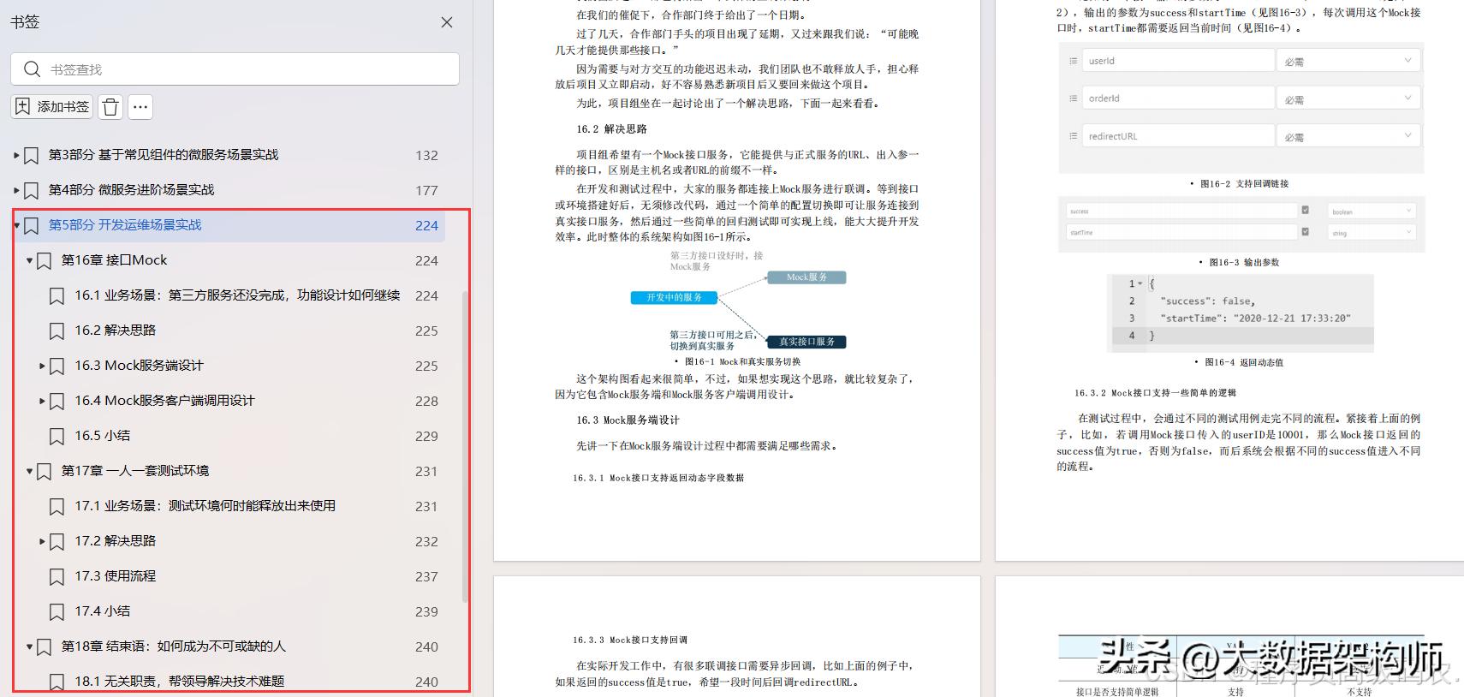
Task: Go to 17.2 解决思路 bookmark
Action: click(115, 541)
